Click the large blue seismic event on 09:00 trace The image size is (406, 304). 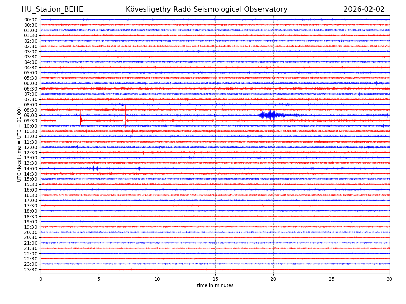pos(271,115)
